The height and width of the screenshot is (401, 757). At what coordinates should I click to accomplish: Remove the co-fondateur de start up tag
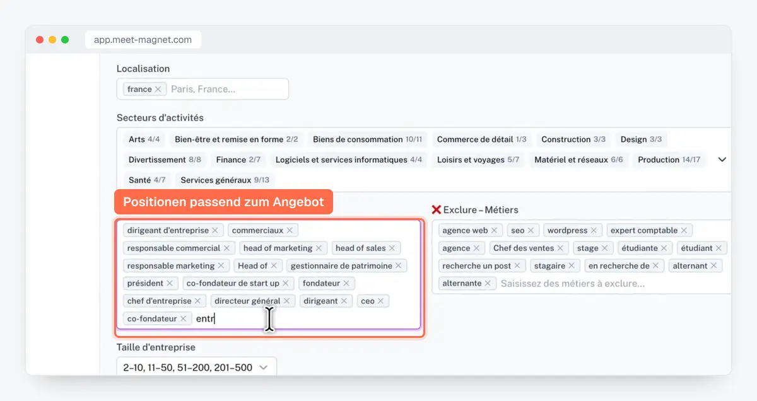(285, 284)
